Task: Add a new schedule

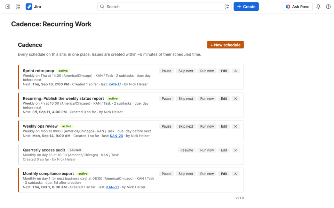Action: coord(225,45)
